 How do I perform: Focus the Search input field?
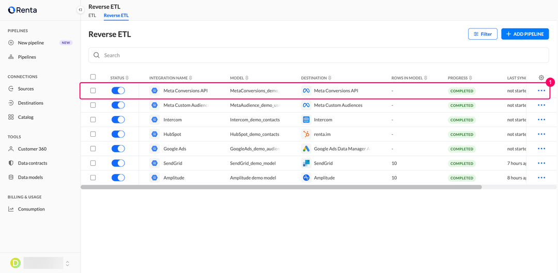(x=318, y=55)
